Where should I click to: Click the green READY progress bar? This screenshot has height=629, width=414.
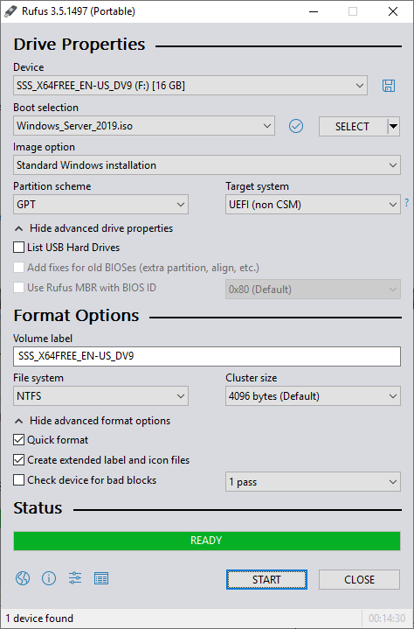pos(207,541)
